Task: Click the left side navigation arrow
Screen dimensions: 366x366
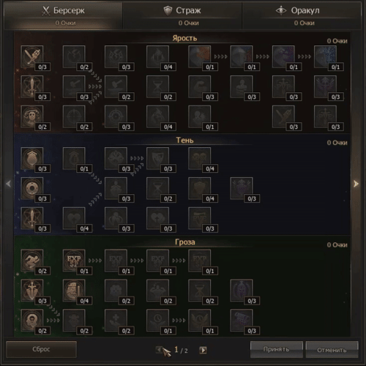Action: click(9, 184)
